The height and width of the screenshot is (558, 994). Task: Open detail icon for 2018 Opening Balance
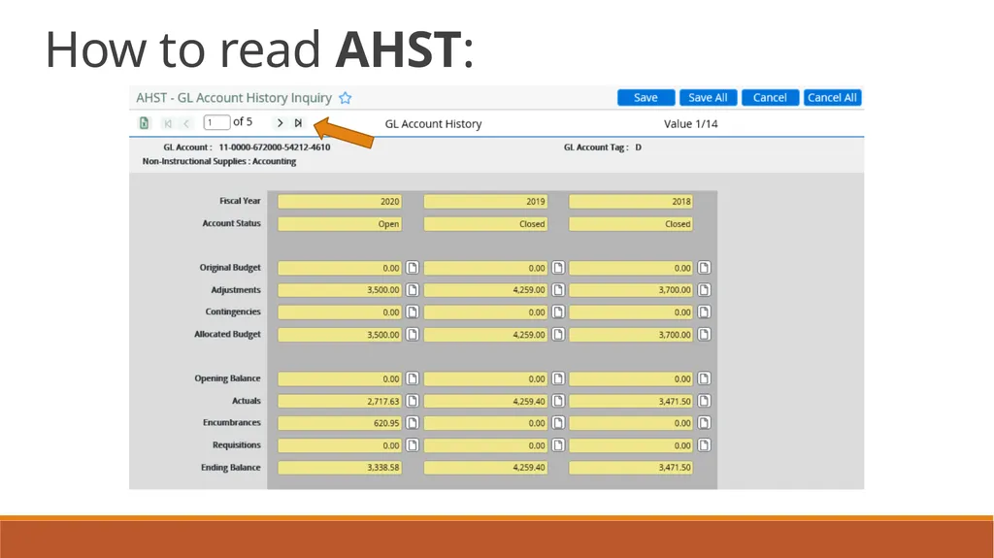(x=704, y=378)
